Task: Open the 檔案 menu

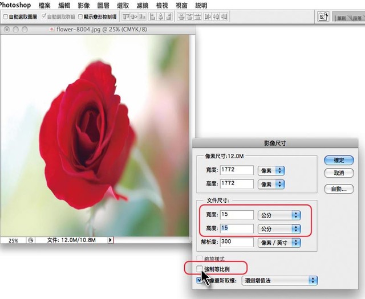Action: coord(44,5)
